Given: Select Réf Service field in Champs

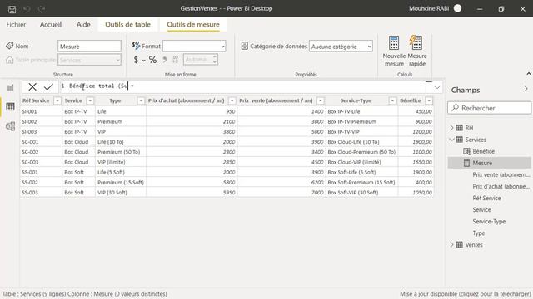Looking at the screenshot, I should (486, 198).
